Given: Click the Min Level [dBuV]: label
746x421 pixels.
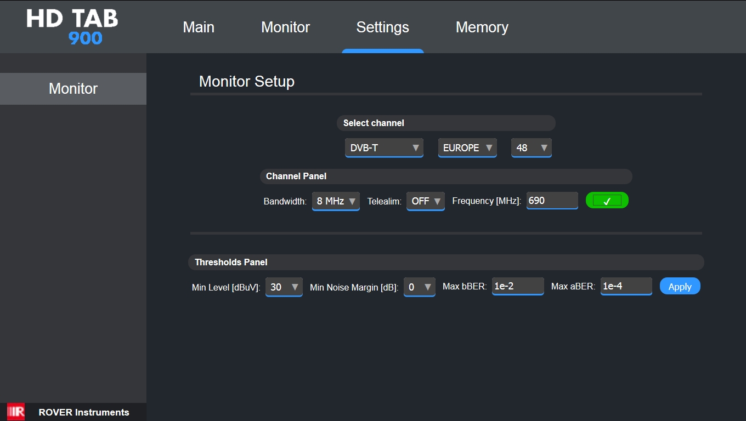Looking at the screenshot, I should click(226, 288).
